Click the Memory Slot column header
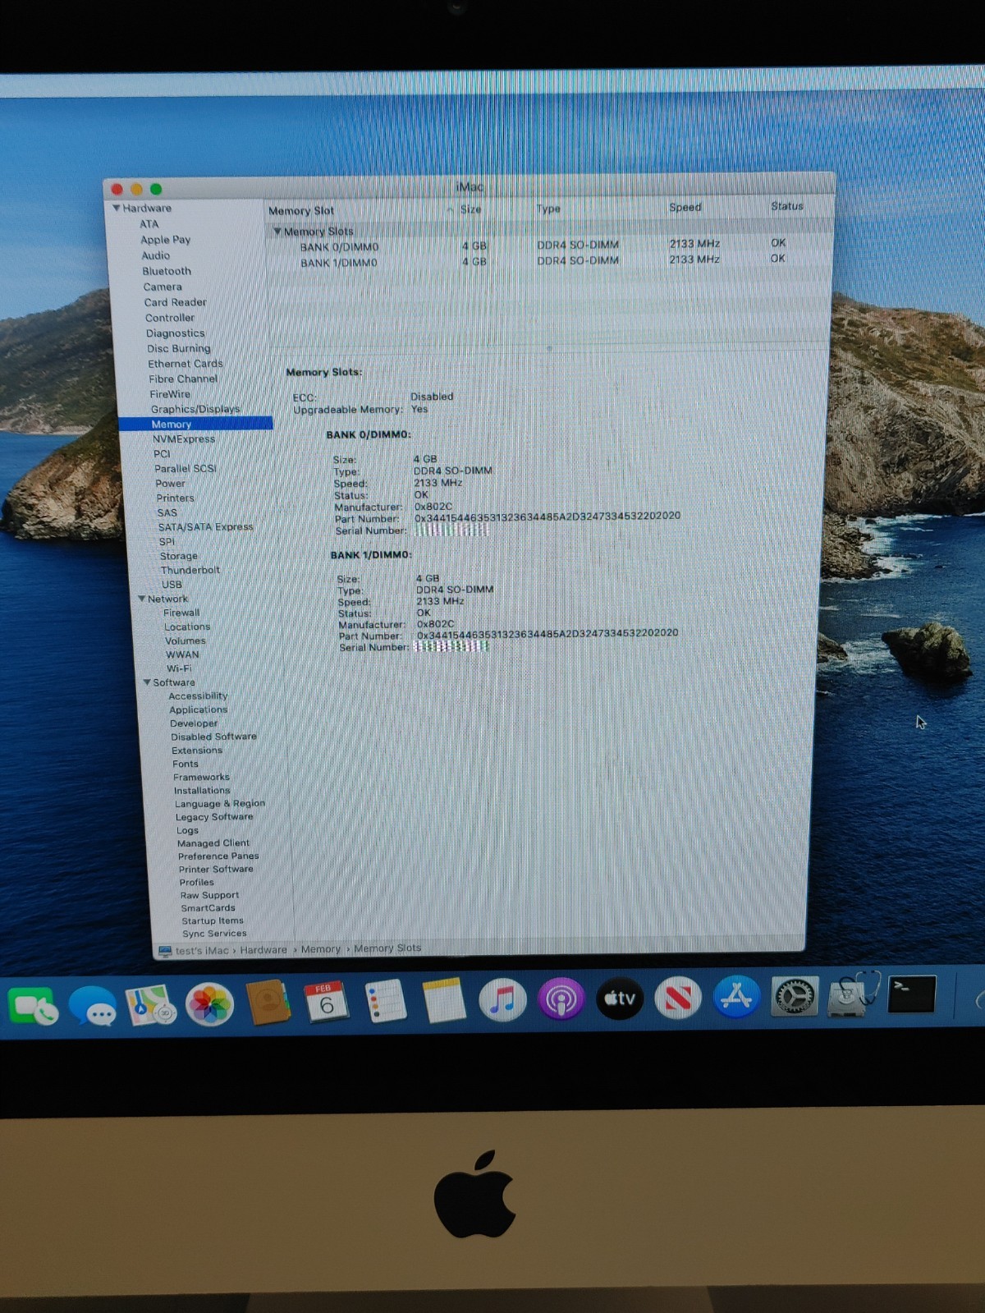985x1313 pixels. click(x=301, y=211)
